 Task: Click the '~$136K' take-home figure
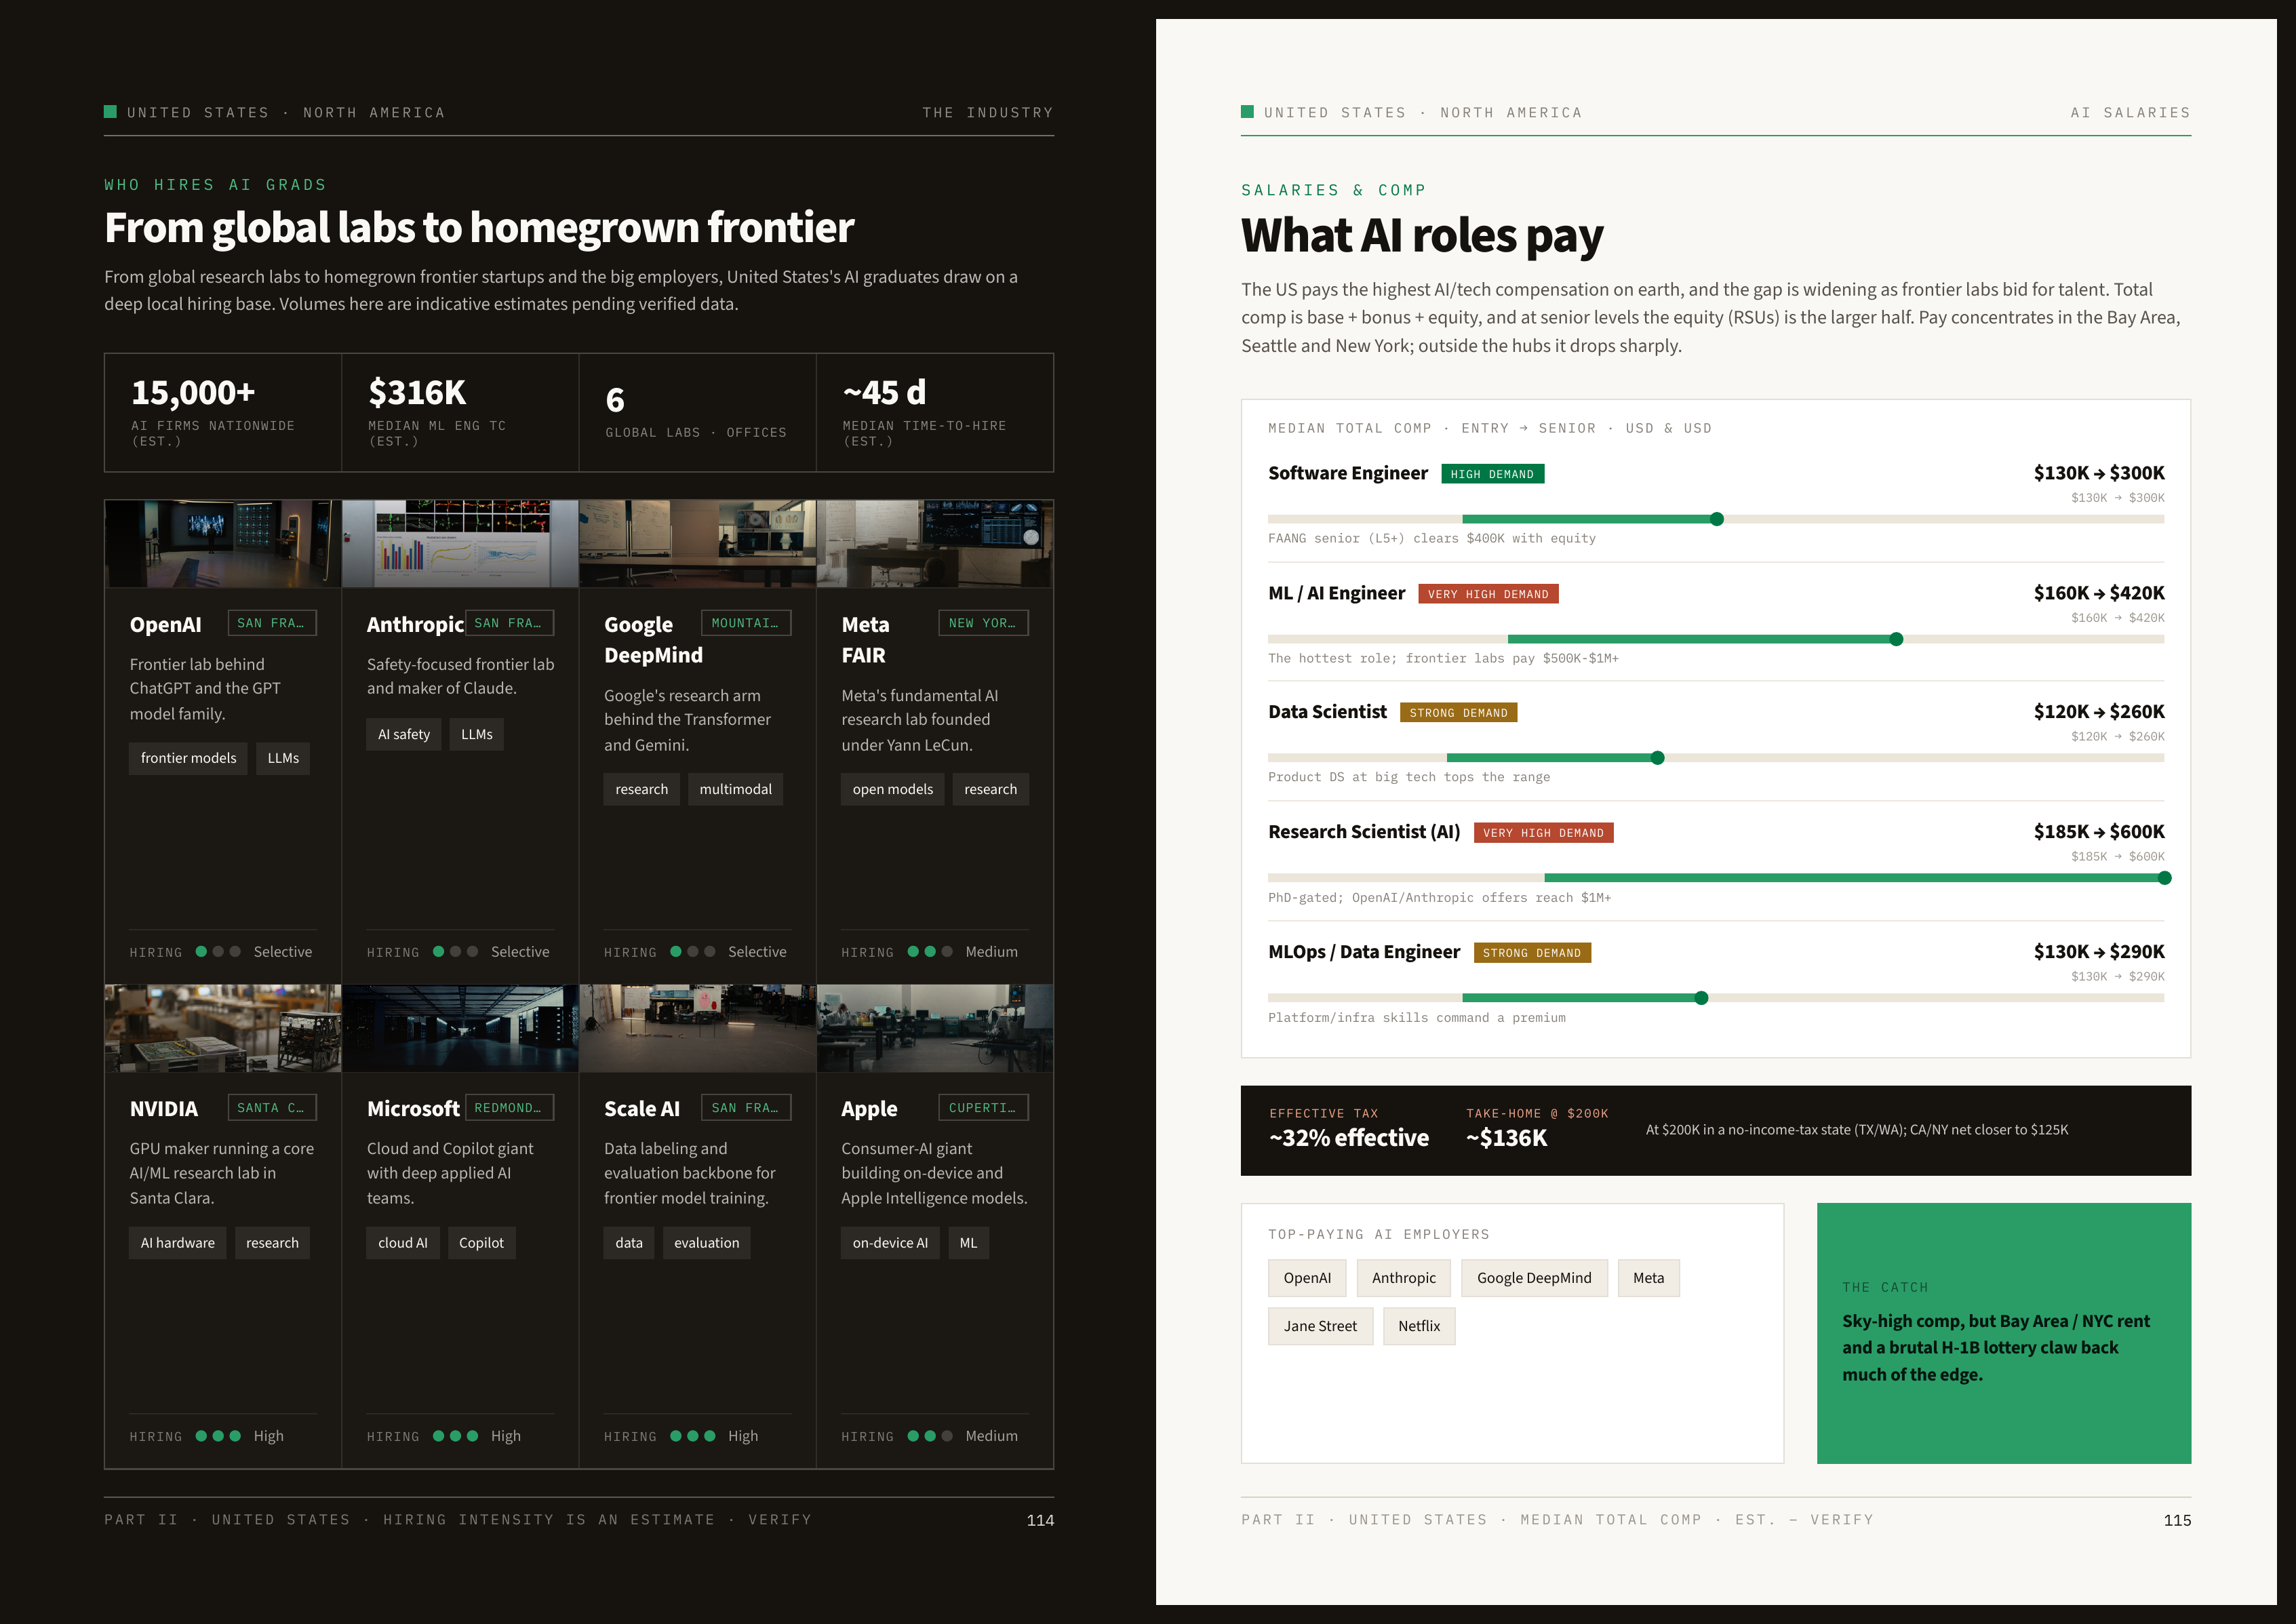click(x=1506, y=1138)
